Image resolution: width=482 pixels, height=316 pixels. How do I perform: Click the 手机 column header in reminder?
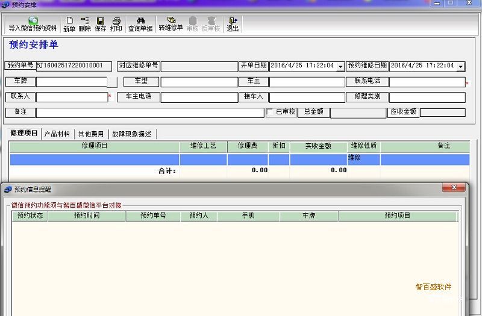coord(248,216)
